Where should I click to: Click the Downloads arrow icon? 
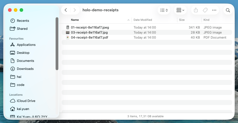[13, 69]
